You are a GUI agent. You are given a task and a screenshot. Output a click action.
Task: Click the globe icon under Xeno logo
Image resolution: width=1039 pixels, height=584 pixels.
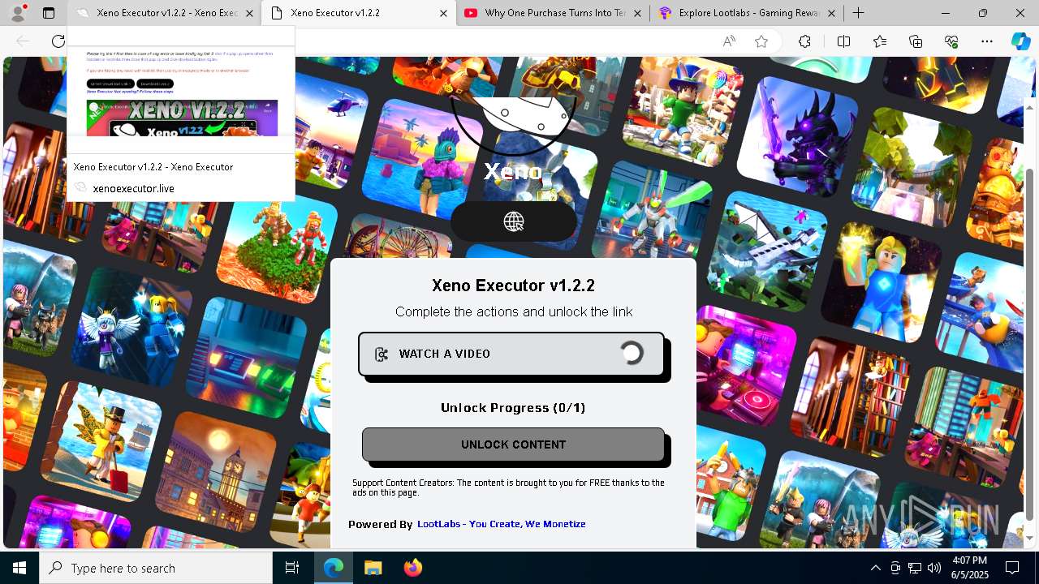click(x=514, y=221)
